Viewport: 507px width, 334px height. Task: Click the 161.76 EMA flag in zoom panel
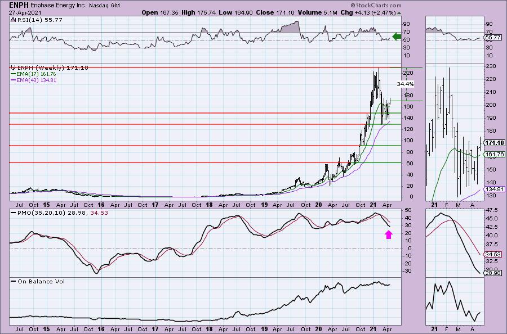click(x=495, y=155)
